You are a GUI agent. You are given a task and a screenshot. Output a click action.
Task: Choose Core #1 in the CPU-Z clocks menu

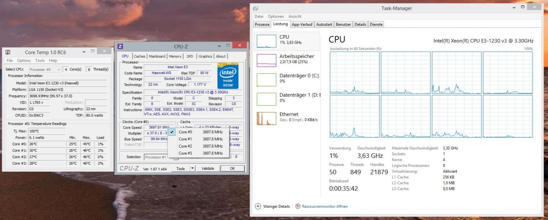(199, 139)
